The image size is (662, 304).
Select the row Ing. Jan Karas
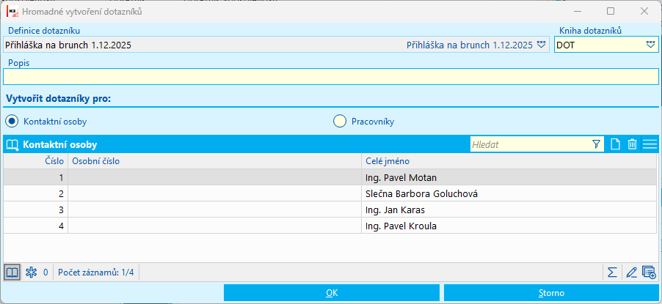(330, 210)
